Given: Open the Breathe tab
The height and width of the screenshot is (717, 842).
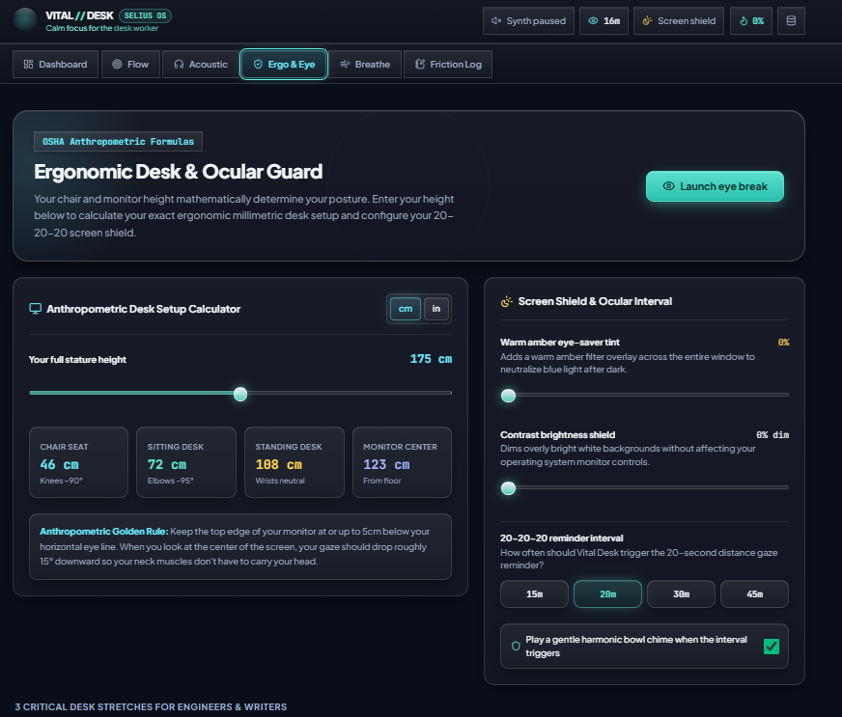Looking at the screenshot, I should coord(365,65).
